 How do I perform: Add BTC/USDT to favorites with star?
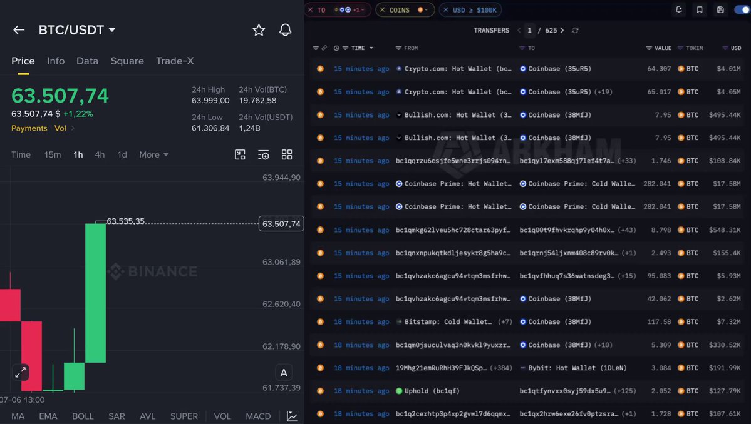coord(259,30)
